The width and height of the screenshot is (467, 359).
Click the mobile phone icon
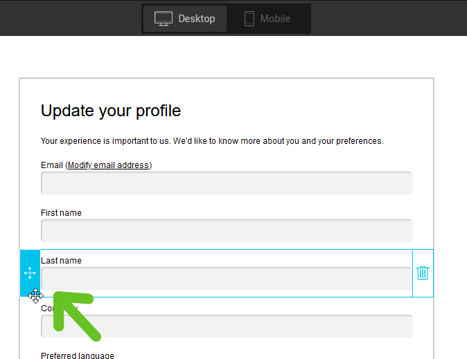click(249, 19)
